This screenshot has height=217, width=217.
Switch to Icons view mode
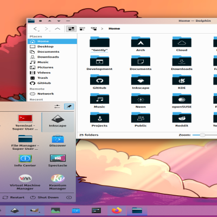click(x=71, y=29)
